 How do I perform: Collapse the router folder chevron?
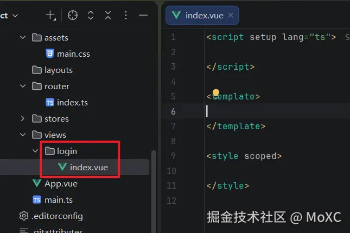pyautogui.click(x=23, y=86)
